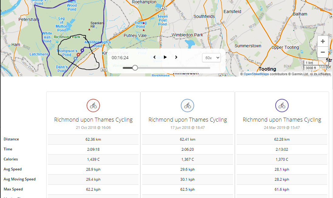The height and width of the screenshot is (198, 333).
Task: Click the purple rider marker on map
Action: (82, 50)
